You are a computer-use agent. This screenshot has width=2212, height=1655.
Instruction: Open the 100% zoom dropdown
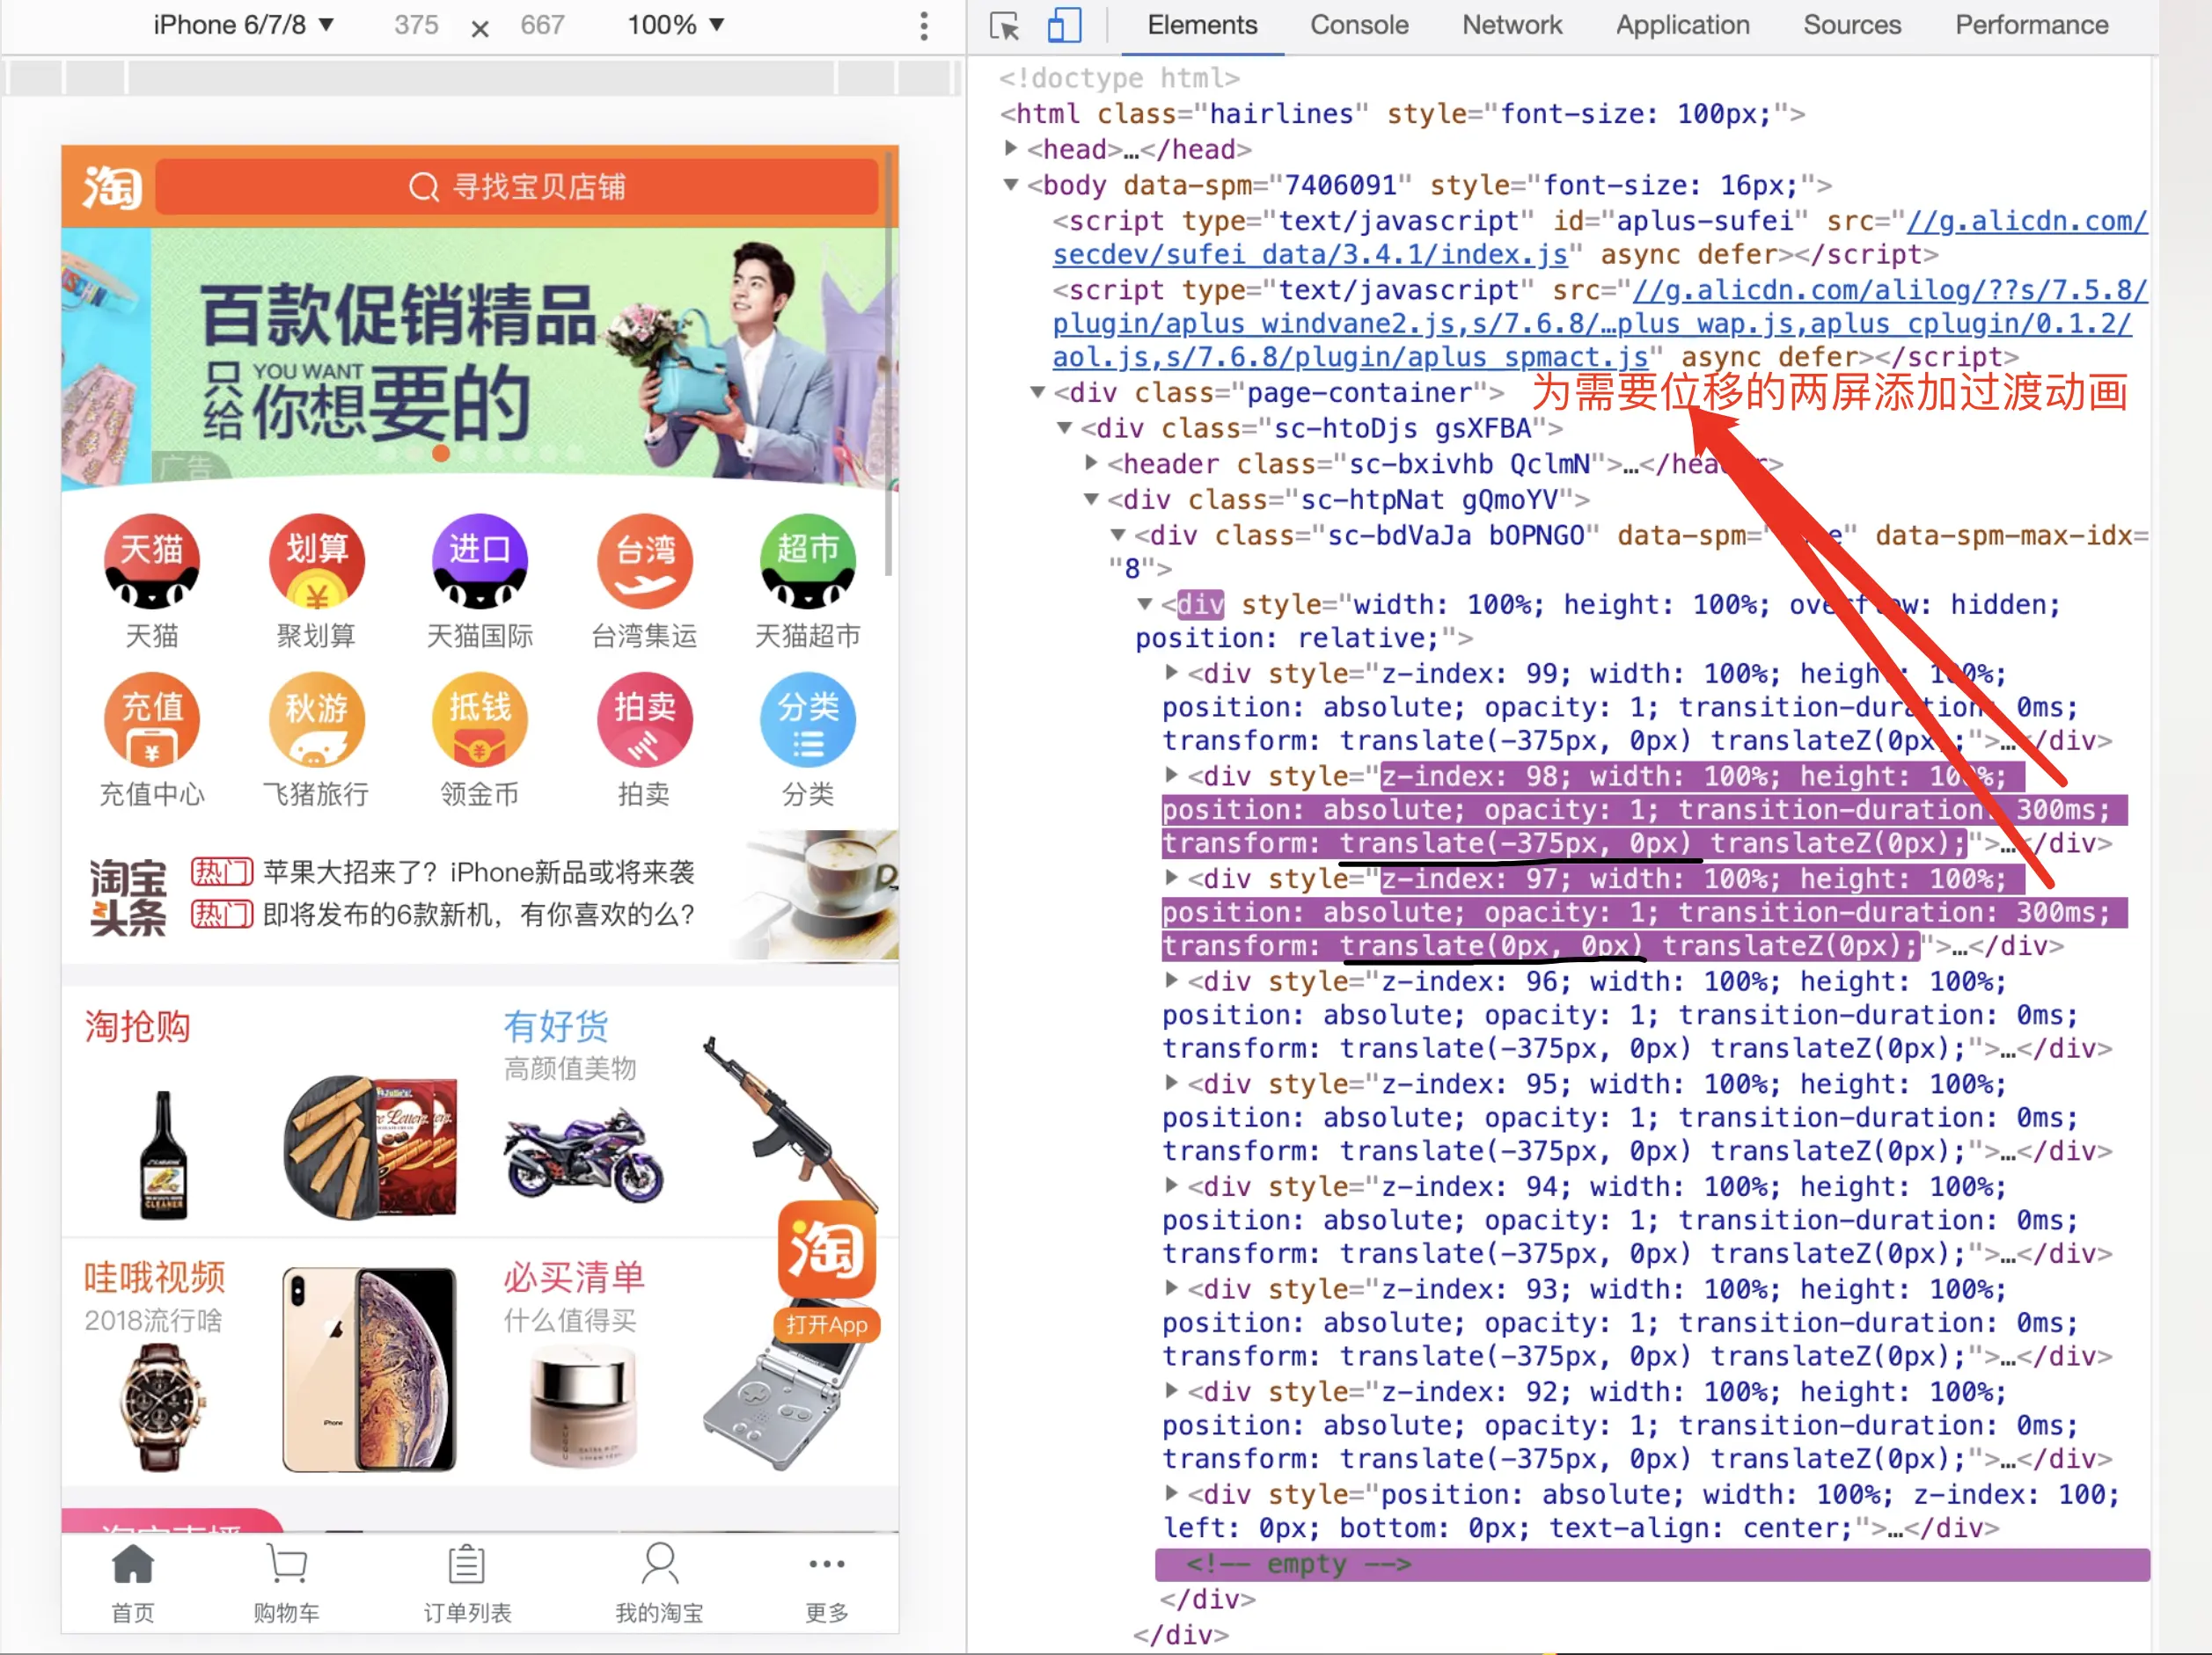point(675,25)
